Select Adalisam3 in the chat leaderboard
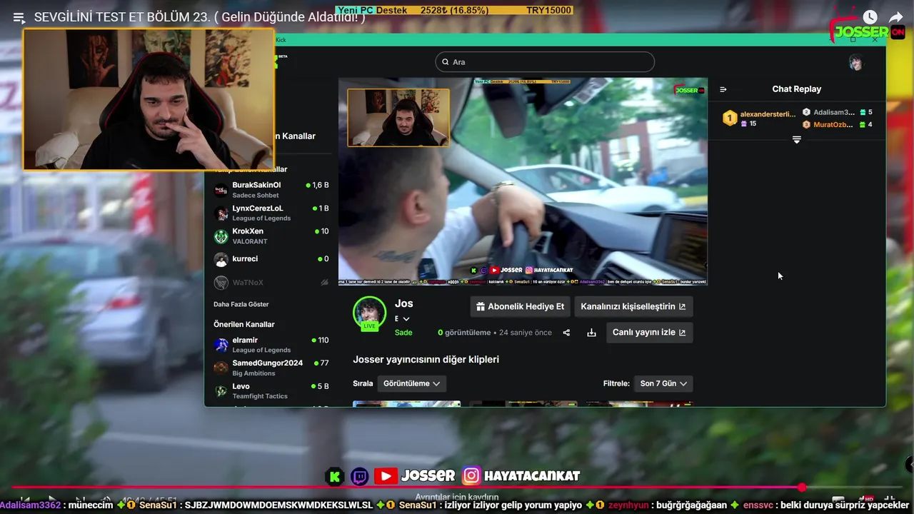 (x=837, y=112)
